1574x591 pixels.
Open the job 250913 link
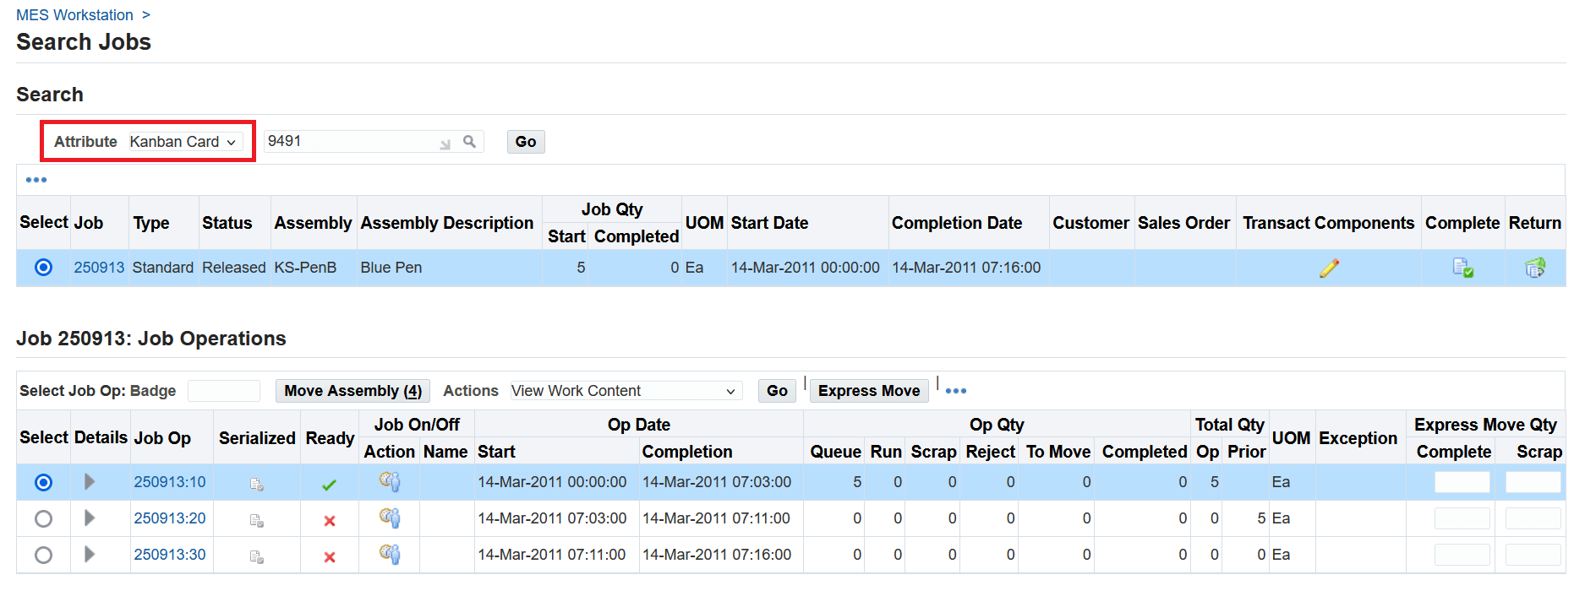99,268
